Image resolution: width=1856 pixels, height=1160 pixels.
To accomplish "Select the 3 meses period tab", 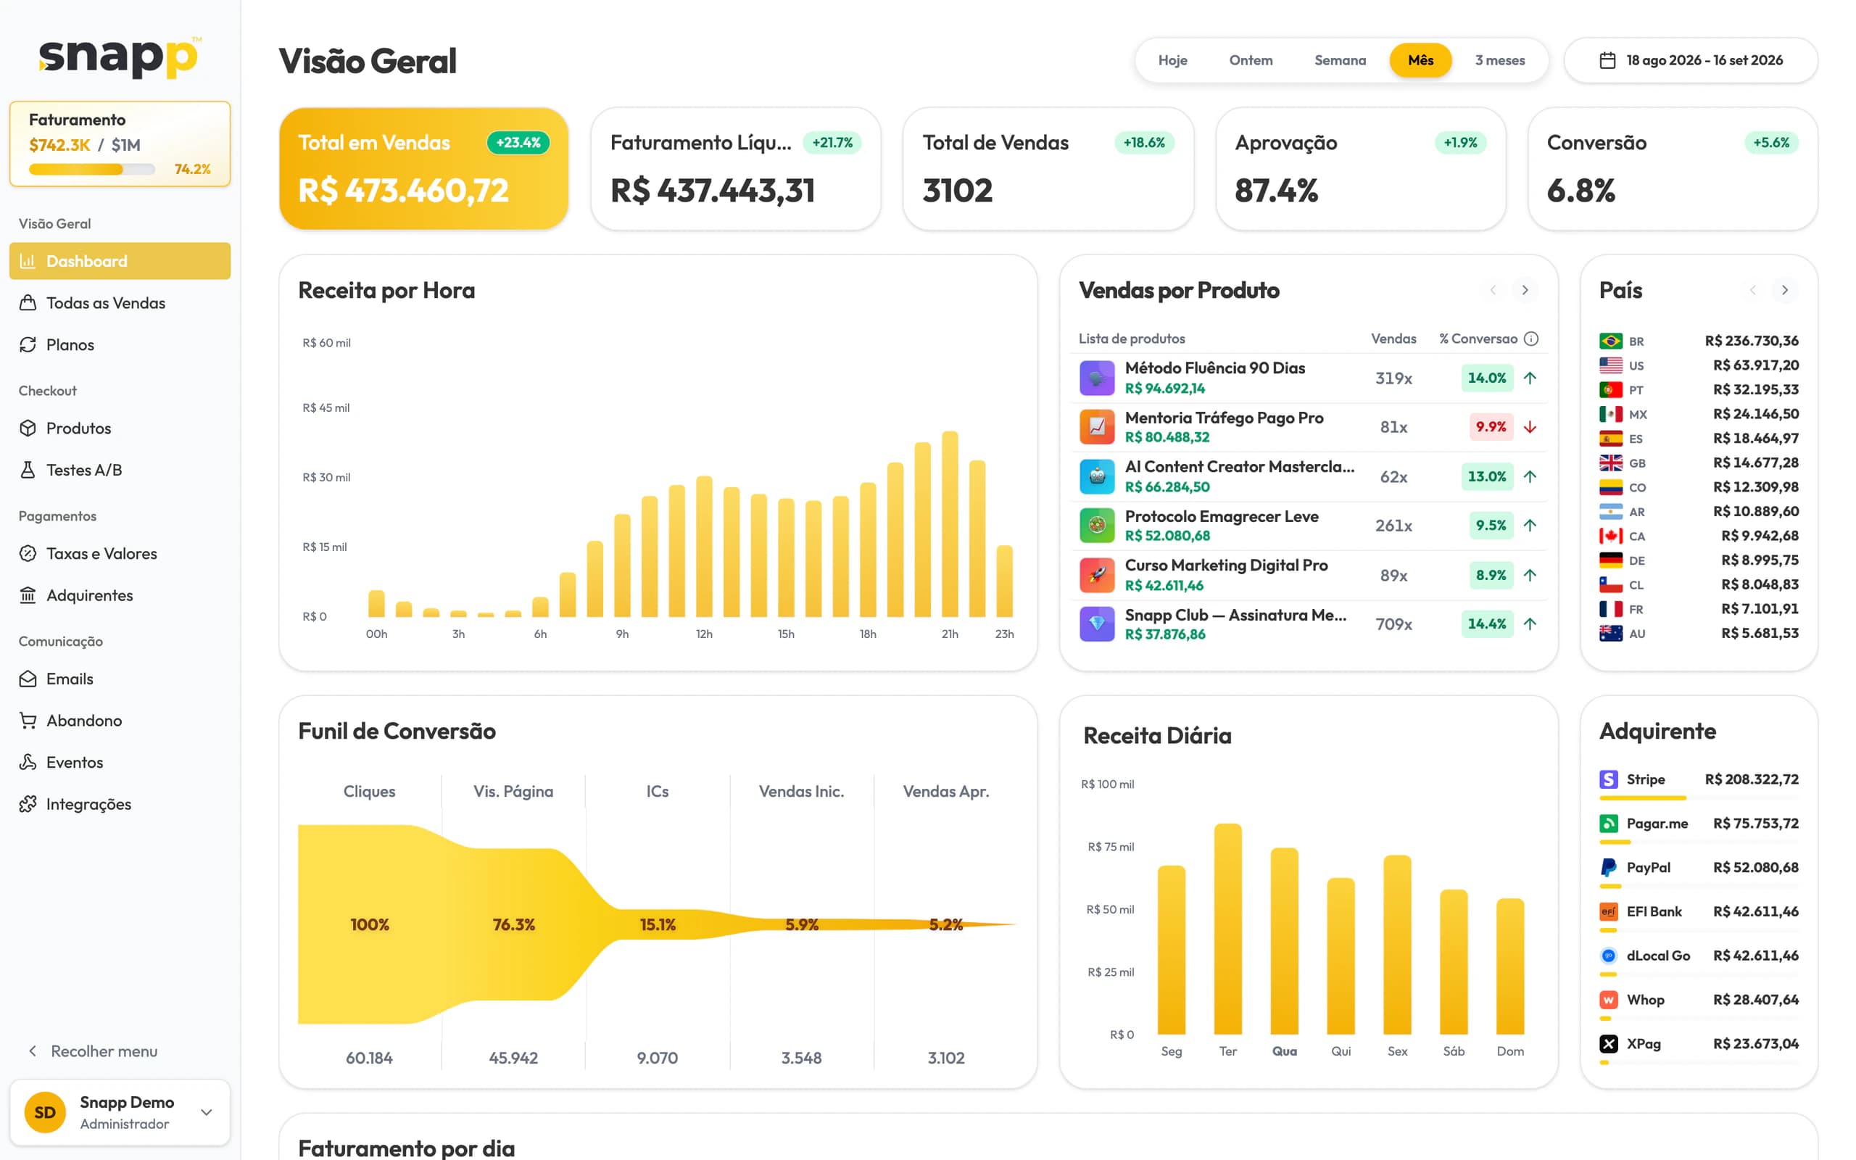I will point(1499,60).
